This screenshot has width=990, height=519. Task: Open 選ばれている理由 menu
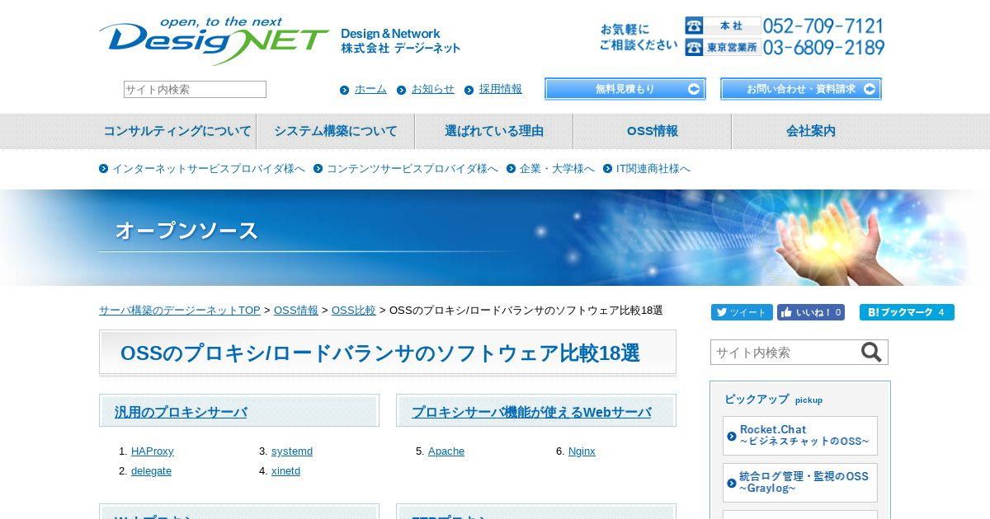coord(494,131)
